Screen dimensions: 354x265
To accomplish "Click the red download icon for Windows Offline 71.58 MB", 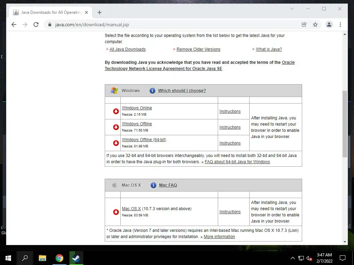I will pyautogui.click(x=116, y=127).
